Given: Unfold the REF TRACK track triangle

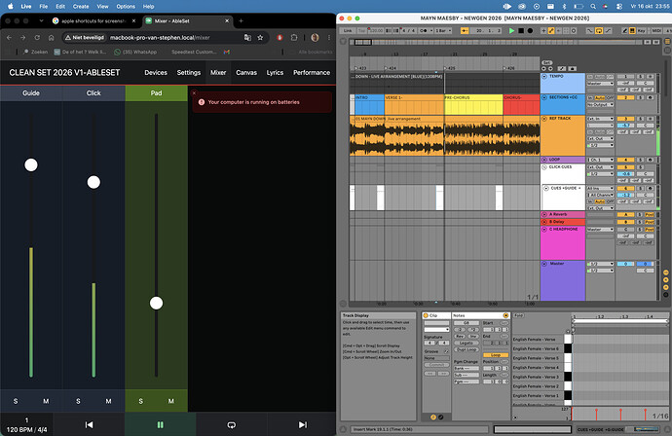Looking at the screenshot, I should (544, 119).
